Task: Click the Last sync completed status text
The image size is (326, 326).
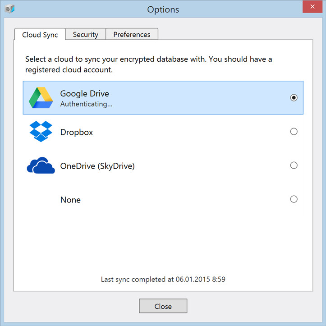Action: [163, 279]
